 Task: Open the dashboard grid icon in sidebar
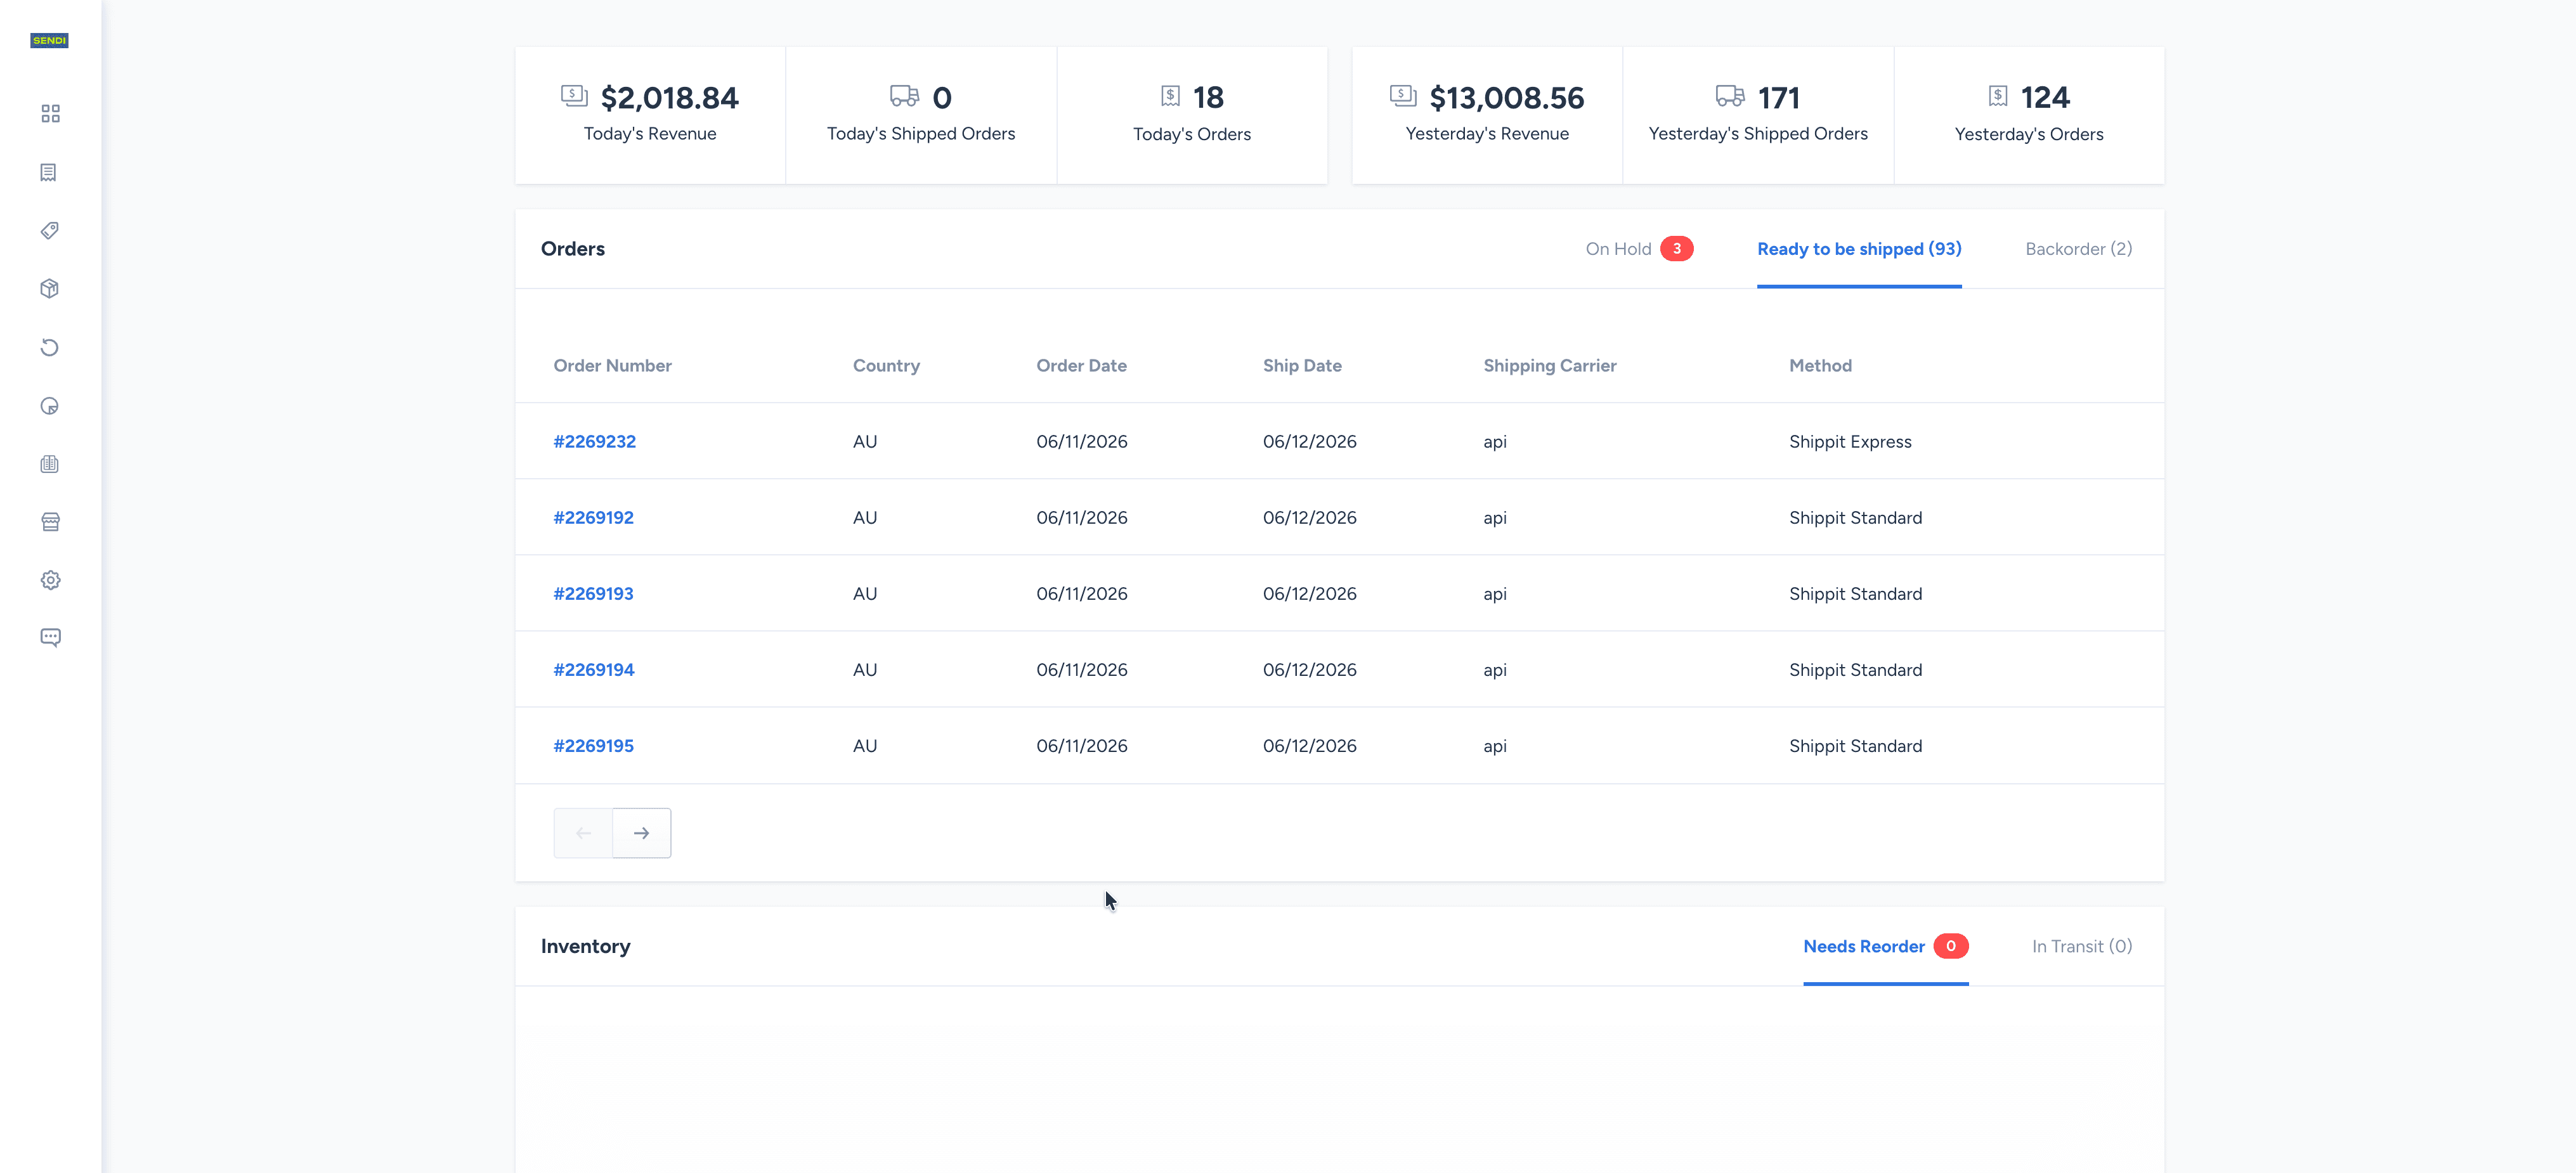[x=50, y=114]
